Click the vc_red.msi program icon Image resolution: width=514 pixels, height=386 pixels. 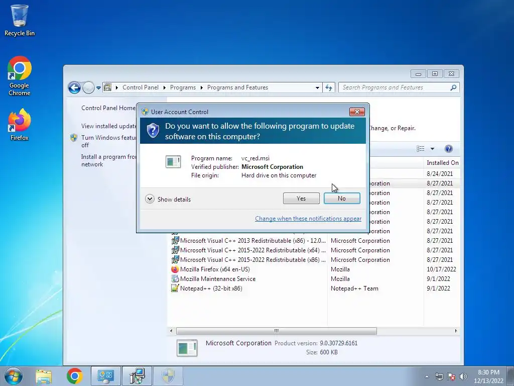click(173, 161)
